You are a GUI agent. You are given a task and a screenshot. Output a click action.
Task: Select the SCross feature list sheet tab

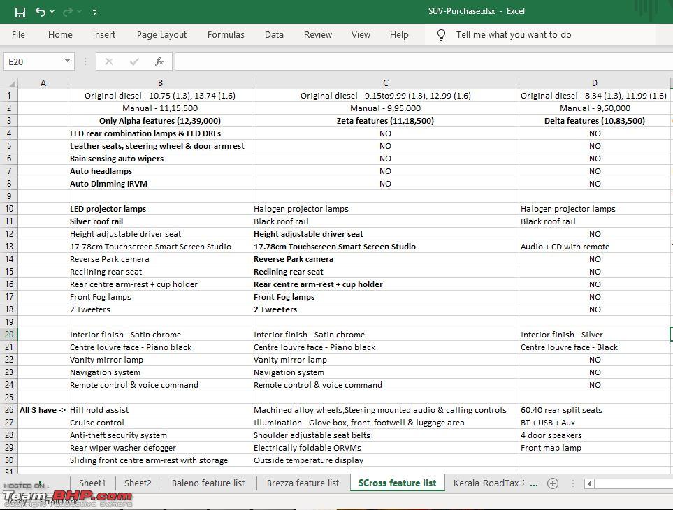[397, 483]
